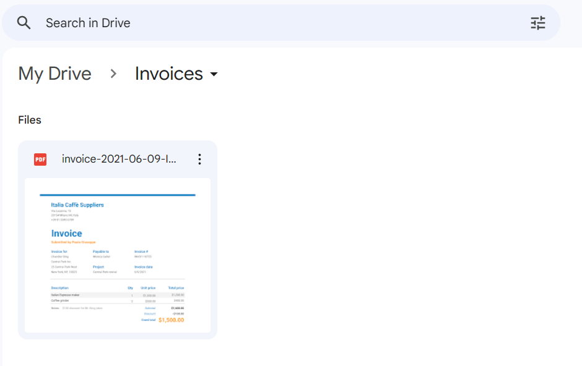Viewport: 582px width, 366px height.
Task: Click the Files section heading
Action: click(x=30, y=119)
